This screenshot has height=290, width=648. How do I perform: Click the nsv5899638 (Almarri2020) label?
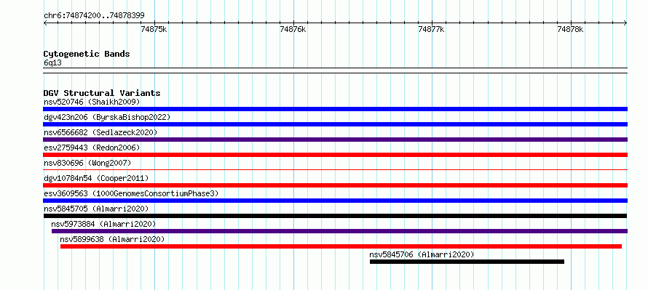(x=112, y=239)
